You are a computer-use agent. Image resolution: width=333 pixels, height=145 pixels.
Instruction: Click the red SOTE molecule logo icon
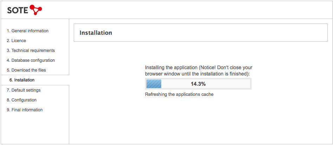coord(36,9)
